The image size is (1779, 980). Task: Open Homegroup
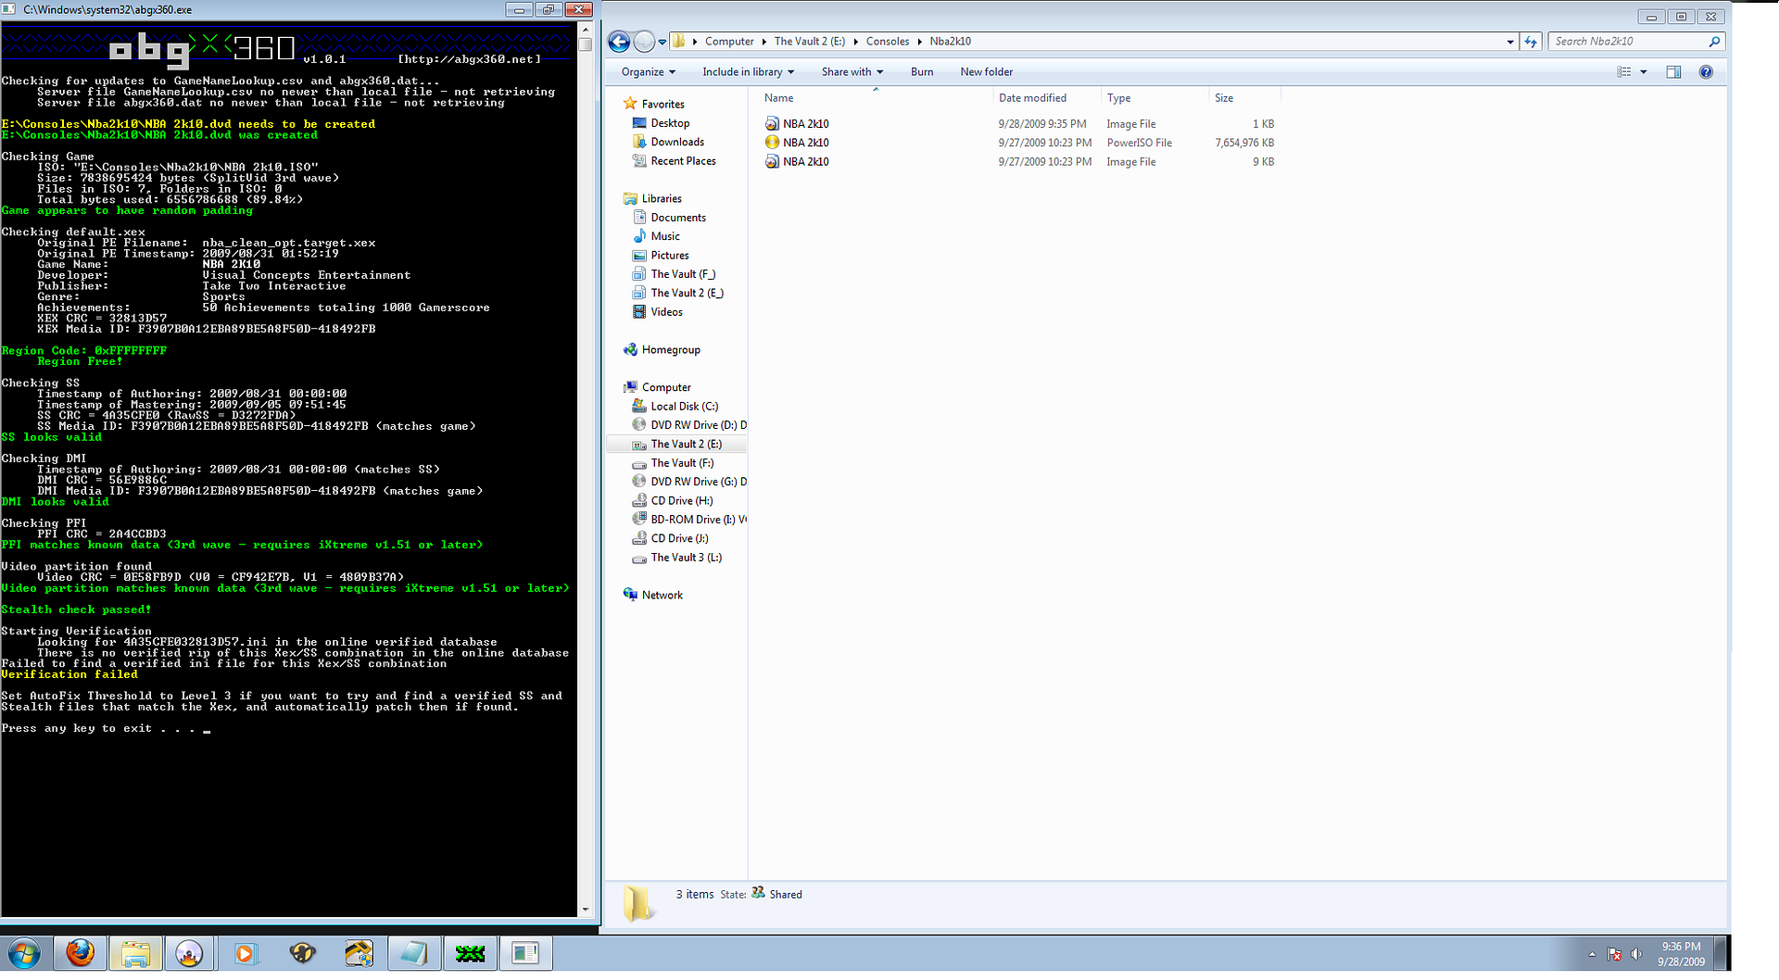click(x=671, y=350)
